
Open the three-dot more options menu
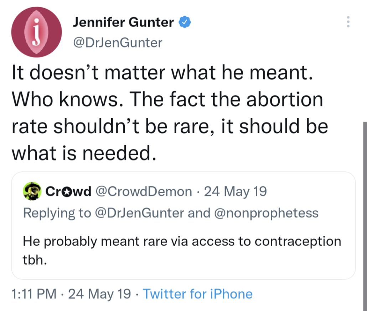click(348, 22)
